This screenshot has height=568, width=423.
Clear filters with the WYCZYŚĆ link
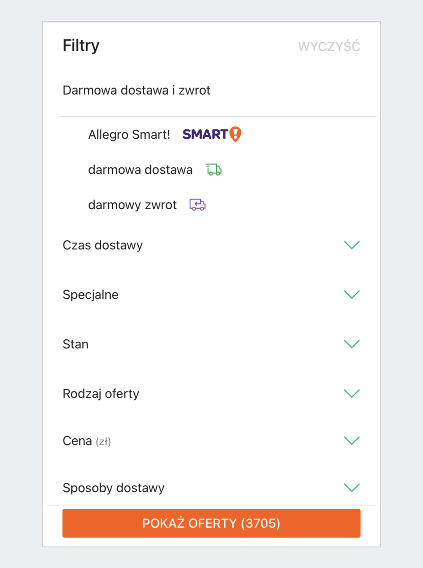[x=329, y=47]
